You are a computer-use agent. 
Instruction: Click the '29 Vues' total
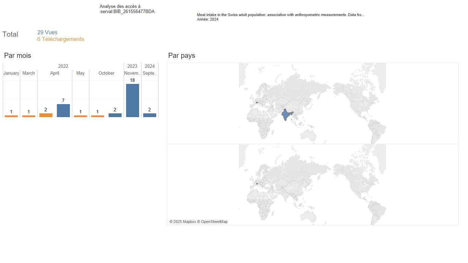(x=47, y=33)
